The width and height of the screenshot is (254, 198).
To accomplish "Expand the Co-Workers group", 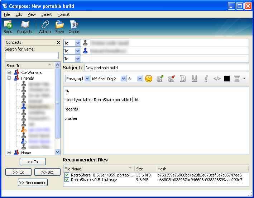I will tap(9, 72).
